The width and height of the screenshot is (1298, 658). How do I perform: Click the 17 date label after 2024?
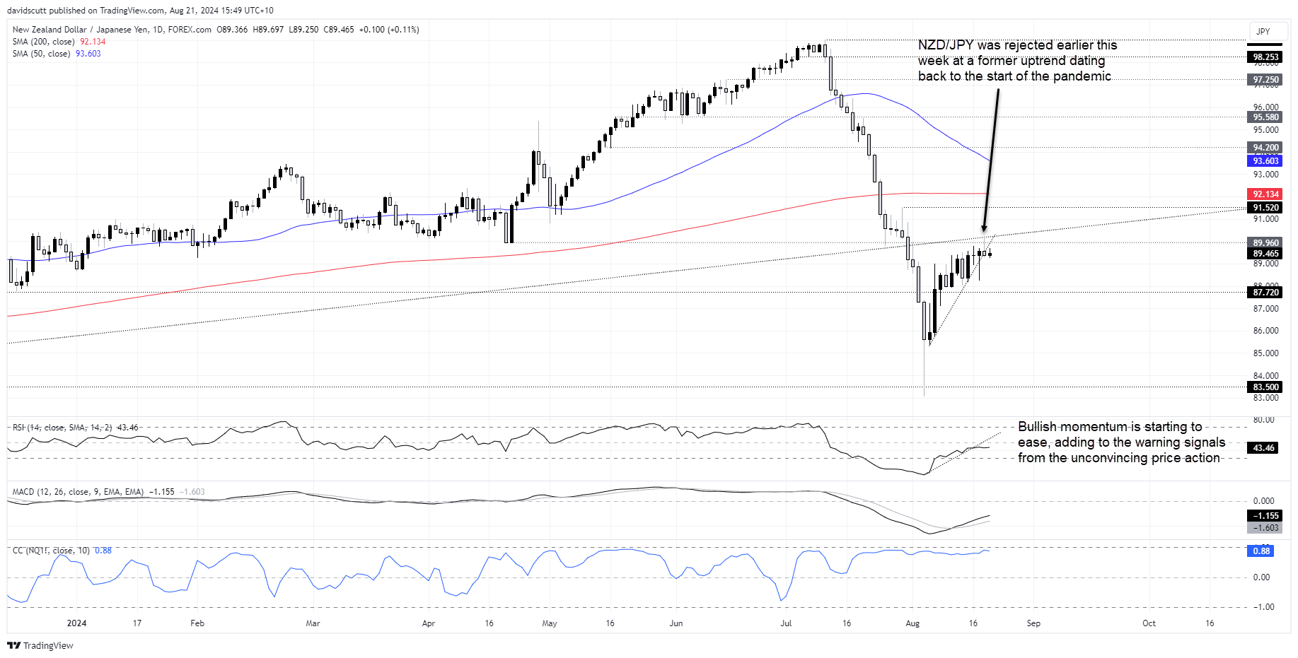pyautogui.click(x=137, y=623)
